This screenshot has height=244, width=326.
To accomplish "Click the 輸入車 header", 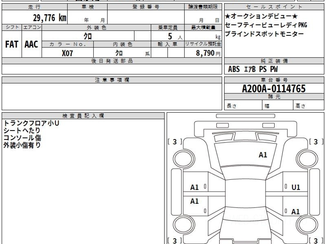I will (x=168, y=44).
